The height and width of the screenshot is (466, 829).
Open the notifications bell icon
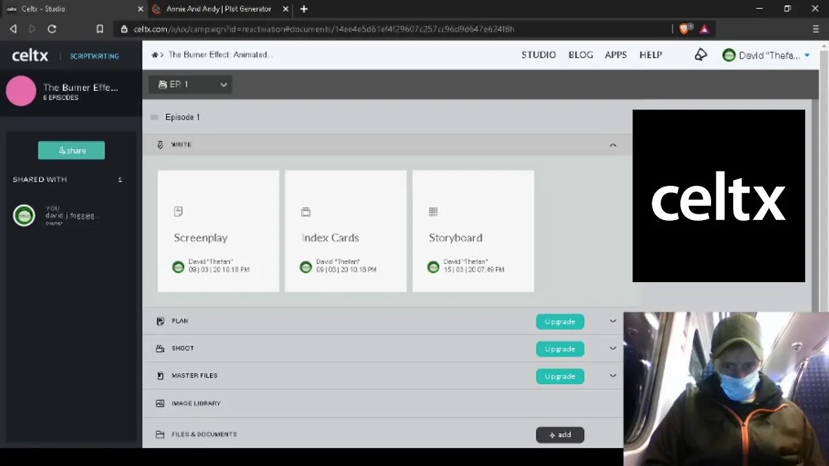(701, 55)
